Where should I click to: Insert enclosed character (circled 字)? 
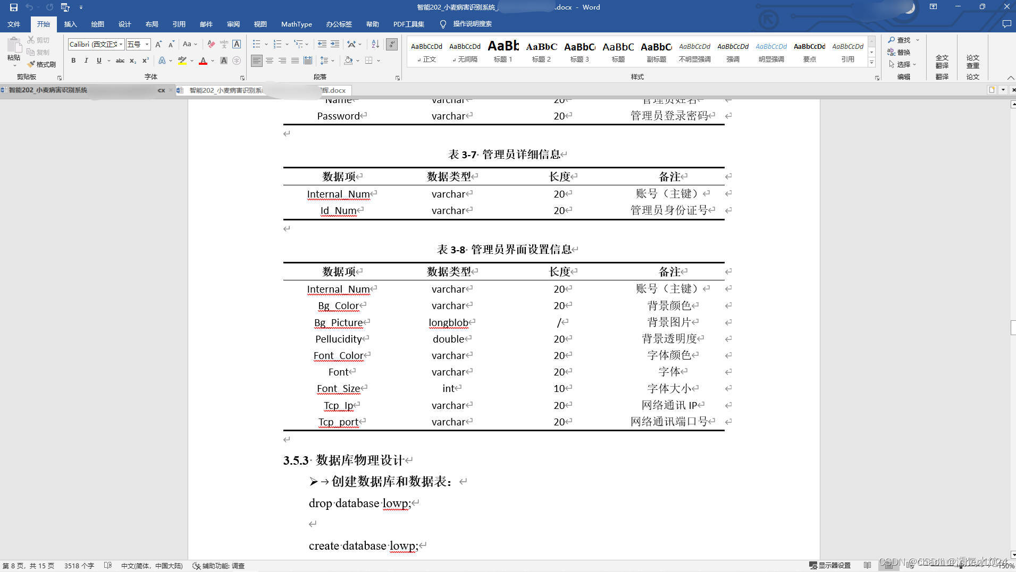237,61
